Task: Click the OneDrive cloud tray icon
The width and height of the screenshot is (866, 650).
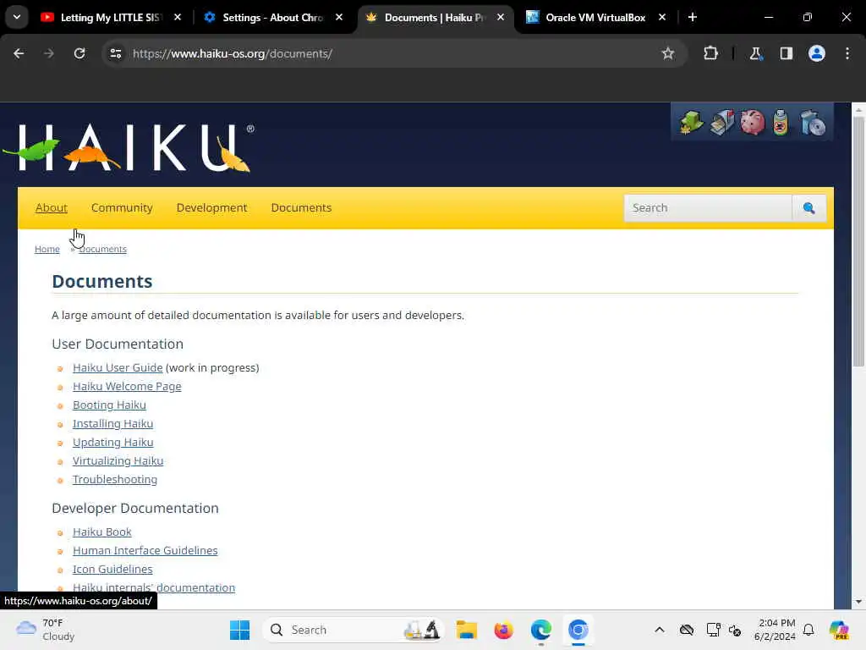Action: (x=687, y=630)
